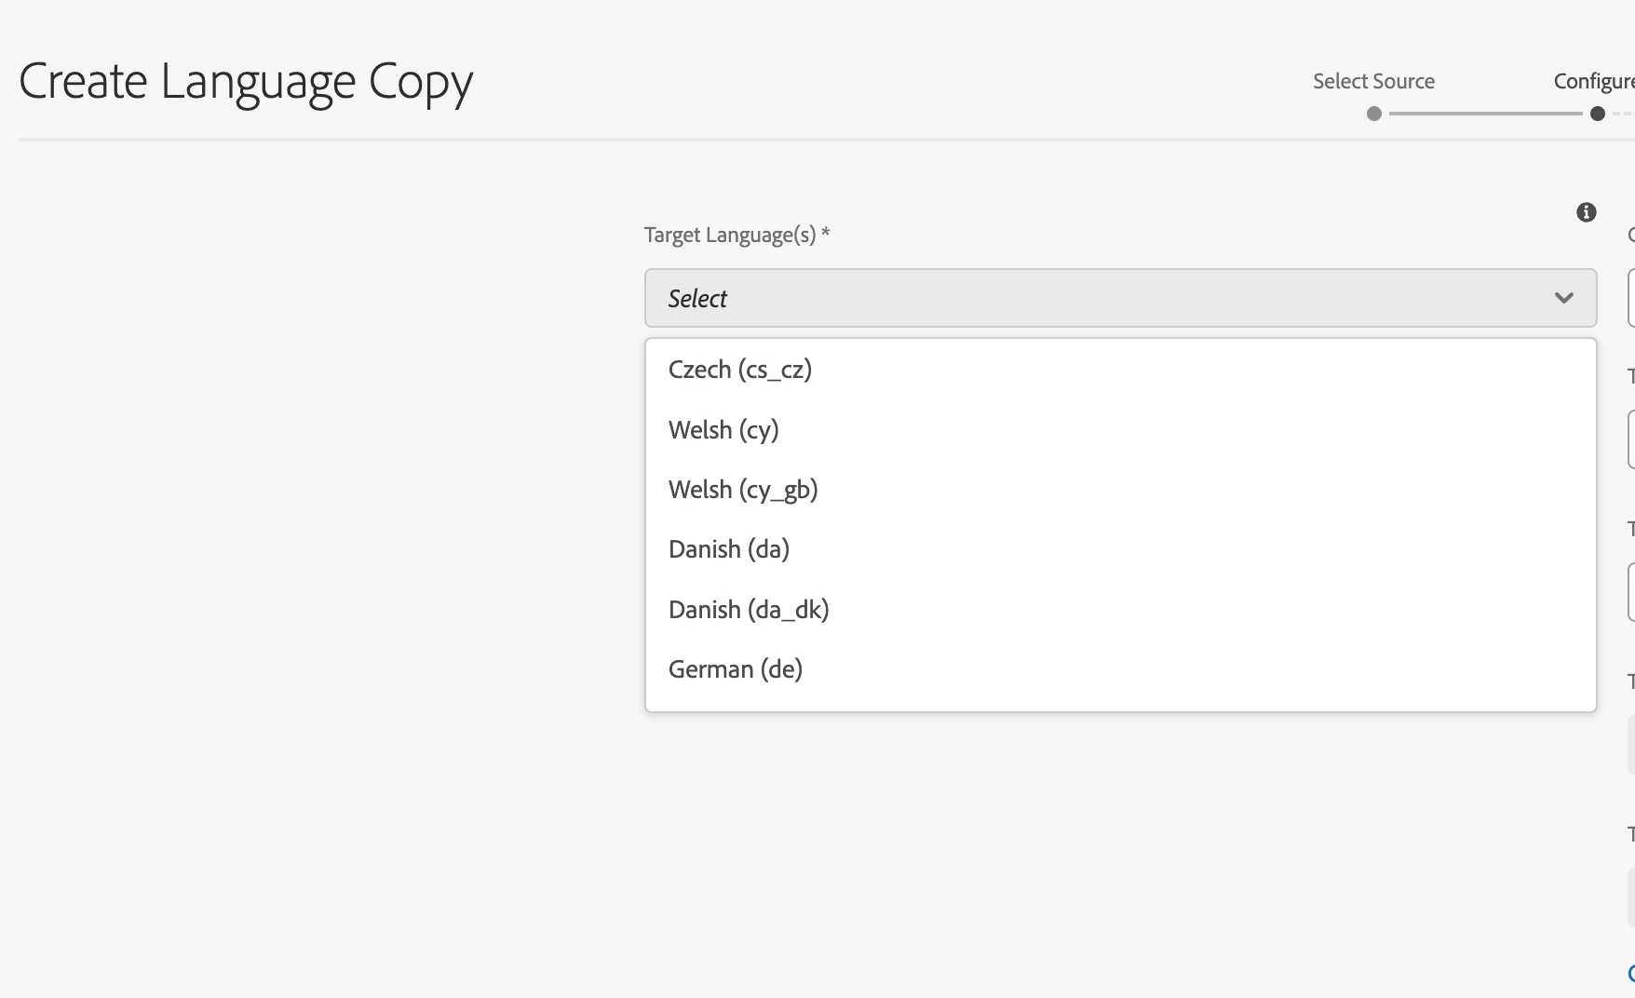Click the progress line between wizard steps
This screenshot has width=1635, height=998.
point(1485,114)
